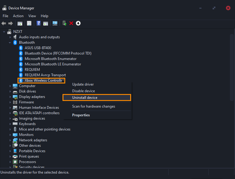Screen dimensions: 235x179
Task: Select Xbox Wireless Controller device
Action: pos(41,80)
